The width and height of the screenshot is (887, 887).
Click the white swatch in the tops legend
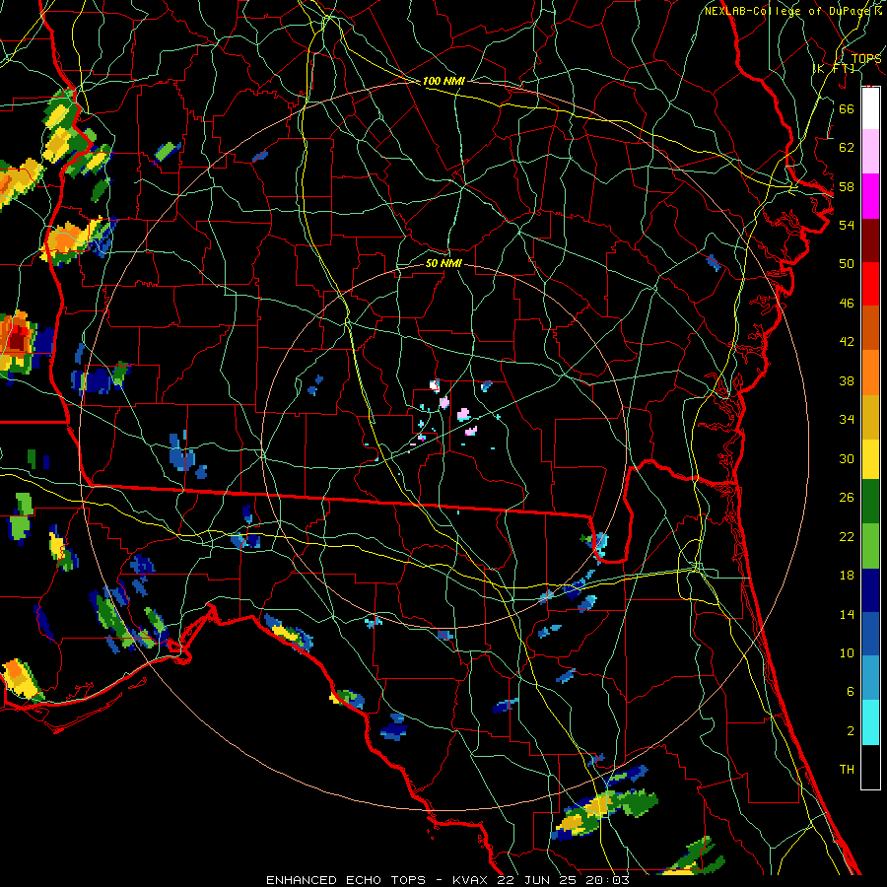870,108
